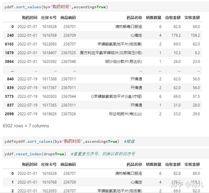Select the 应收金额 column header in first table
209x193 pixels.
pos(173,18)
